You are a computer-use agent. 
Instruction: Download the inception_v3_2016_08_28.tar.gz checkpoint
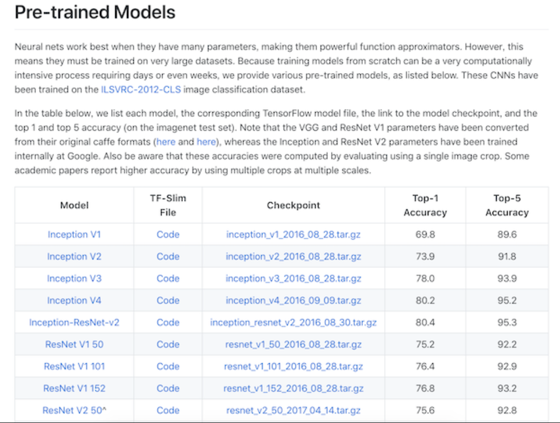[x=293, y=278]
